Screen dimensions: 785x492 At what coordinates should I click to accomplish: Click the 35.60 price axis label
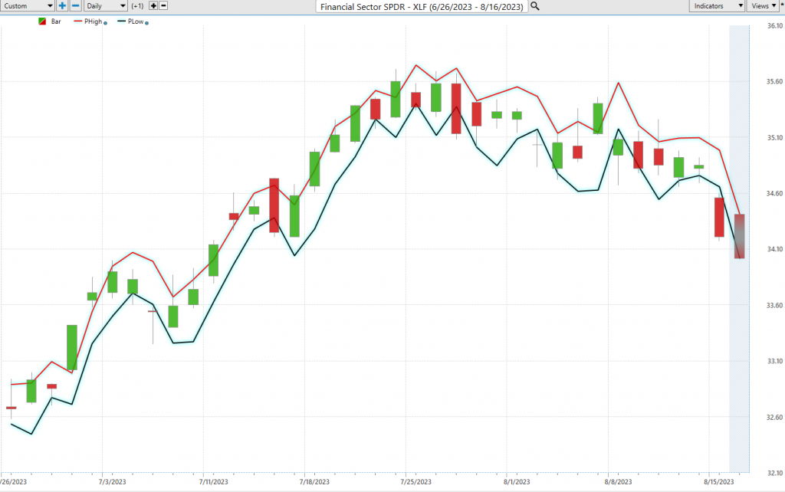coord(774,81)
